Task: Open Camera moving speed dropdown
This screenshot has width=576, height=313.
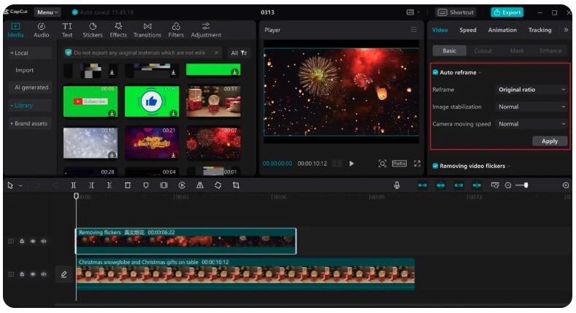Action: coord(531,124)
